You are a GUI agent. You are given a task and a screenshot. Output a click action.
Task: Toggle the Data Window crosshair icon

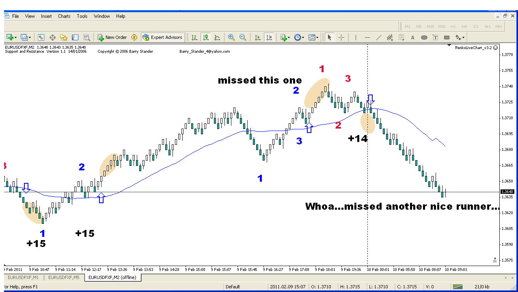tap(52, 37)
